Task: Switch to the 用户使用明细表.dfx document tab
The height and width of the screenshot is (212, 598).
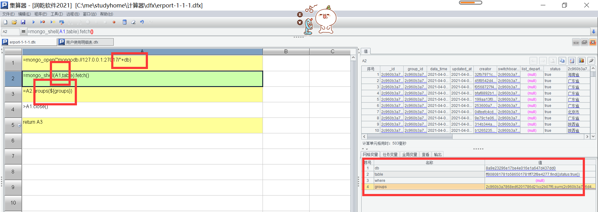Action: [85, 42]
